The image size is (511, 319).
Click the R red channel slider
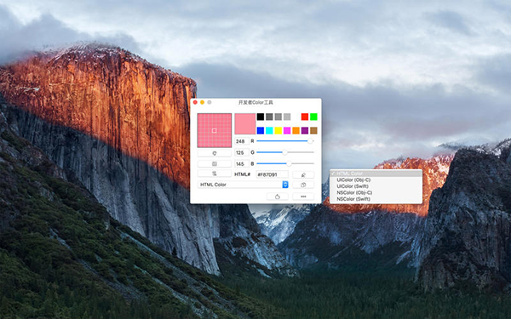pyautogui.click(x=285, y=141)
